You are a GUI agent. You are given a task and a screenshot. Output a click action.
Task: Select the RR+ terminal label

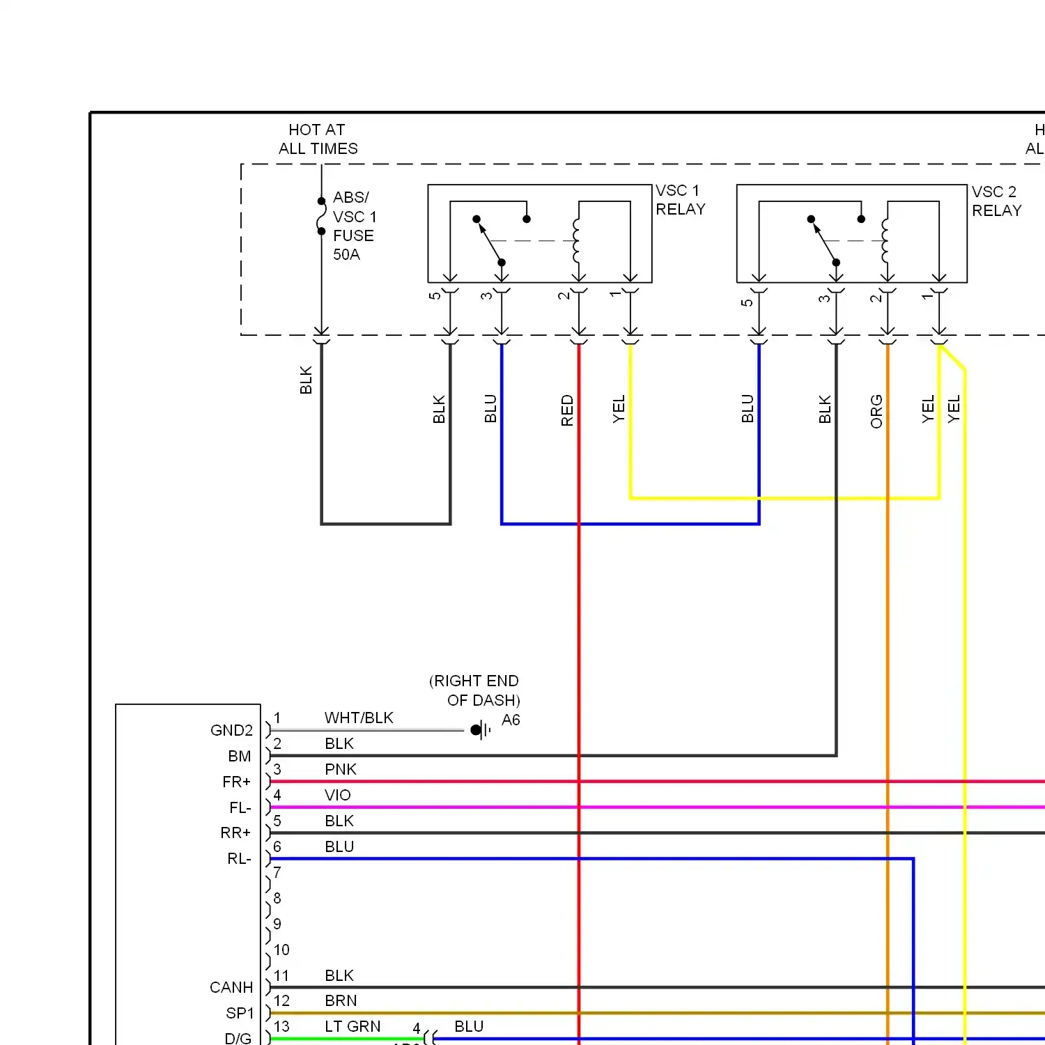point(235,833)
